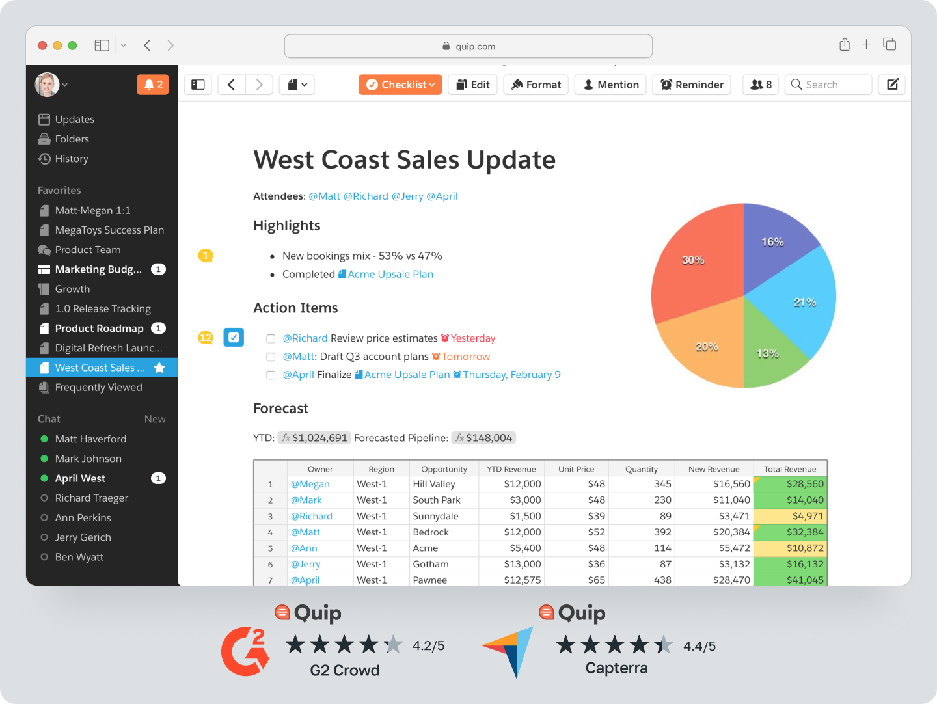Click the yellow comment bubble marked 12

click(x=206, y=338)
